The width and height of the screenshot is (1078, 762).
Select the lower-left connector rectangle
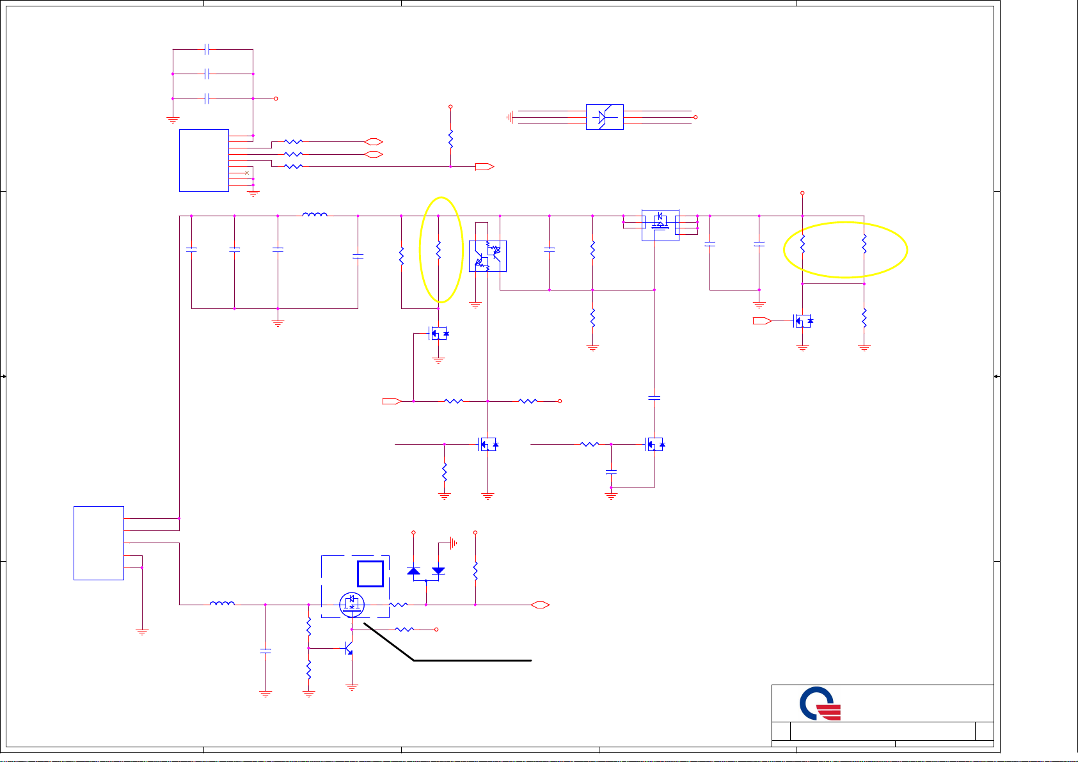coord(99,543)
